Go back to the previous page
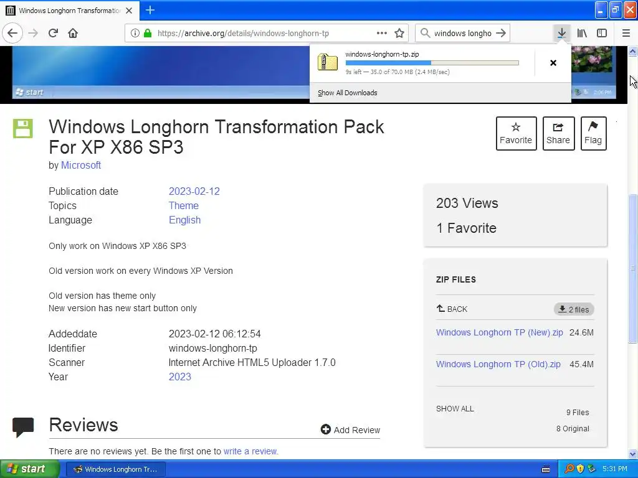638x478 pixels. point(12,33)
